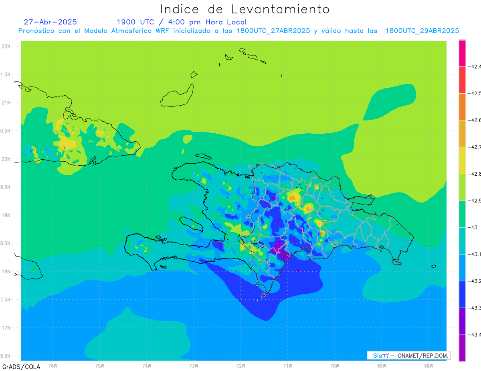
Task: Click the '70W' longitude label
Action: [x=335, y=365]
